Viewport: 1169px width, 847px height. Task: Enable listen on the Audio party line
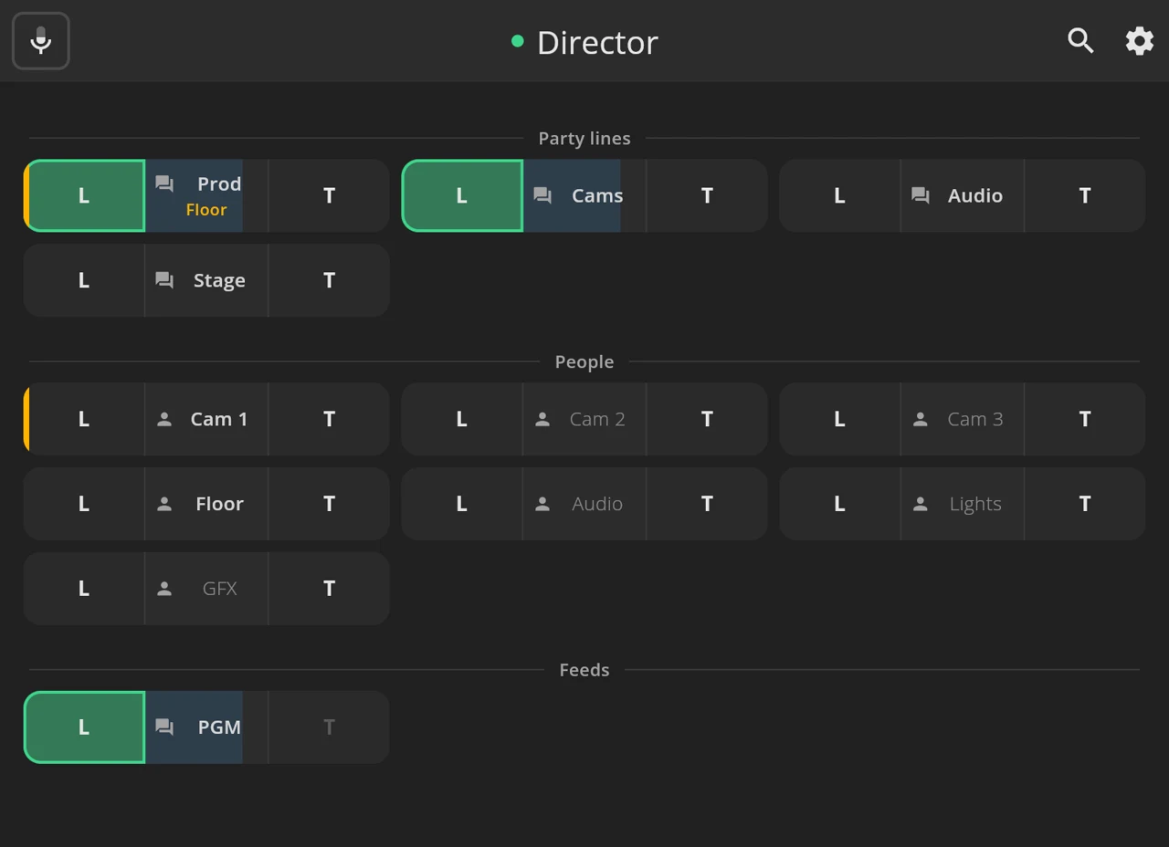tap(840, 195)
